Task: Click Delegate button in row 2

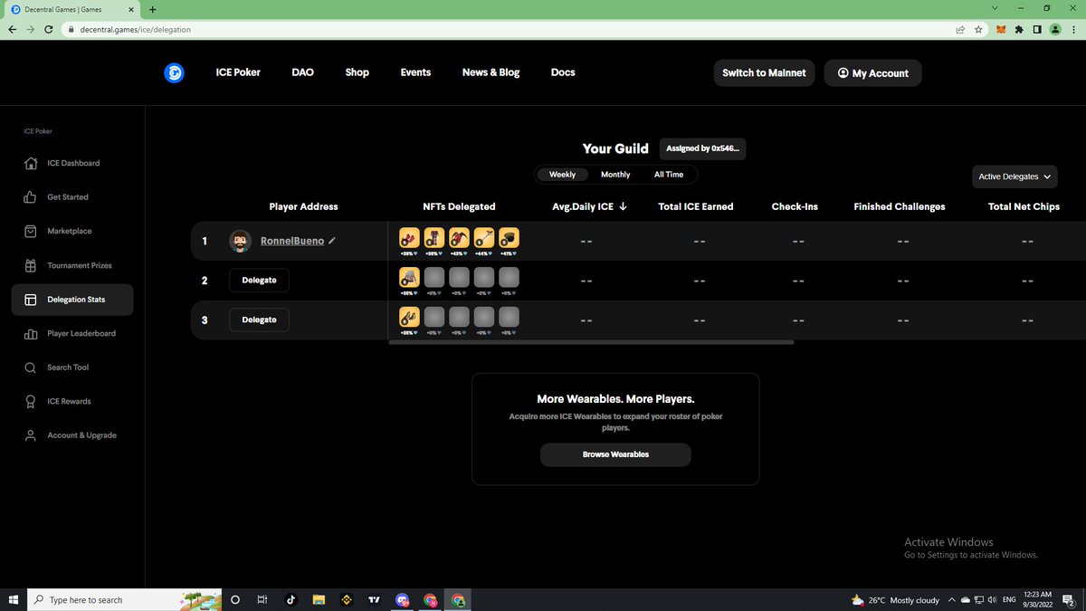Action: click(x=259, y=281)
